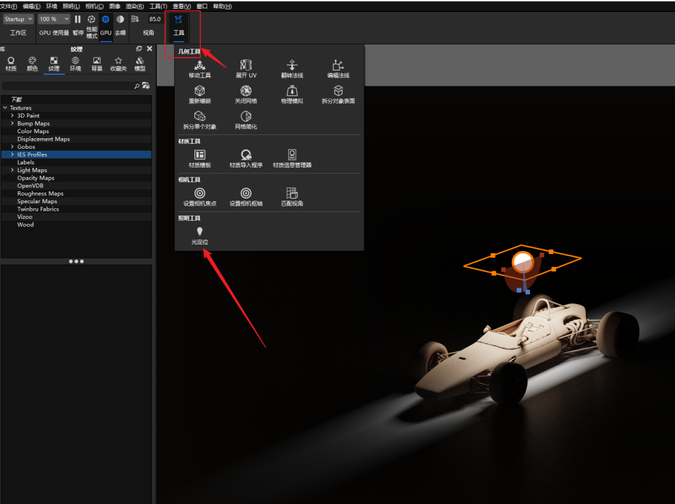Select the 设置相机焦点 set camera focus tool
The width and height of the screenshot is (675, 504).
click(x=200, y=197)
